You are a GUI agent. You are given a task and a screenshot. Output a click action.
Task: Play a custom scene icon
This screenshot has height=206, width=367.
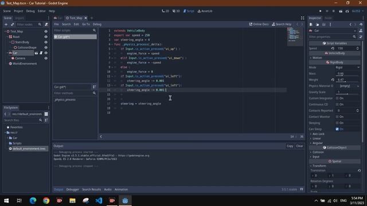click(347, 11)
